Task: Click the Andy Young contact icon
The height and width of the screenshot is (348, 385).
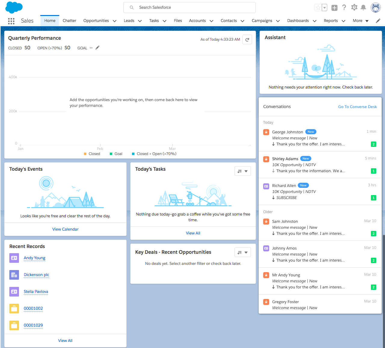Action: pos(14,258)
